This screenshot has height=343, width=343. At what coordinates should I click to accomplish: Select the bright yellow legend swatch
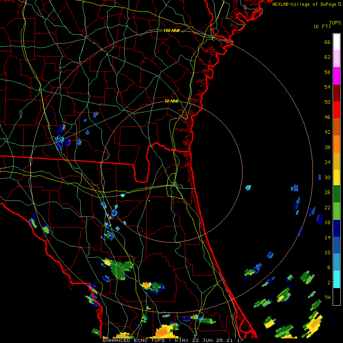click(x=337, y=178)
